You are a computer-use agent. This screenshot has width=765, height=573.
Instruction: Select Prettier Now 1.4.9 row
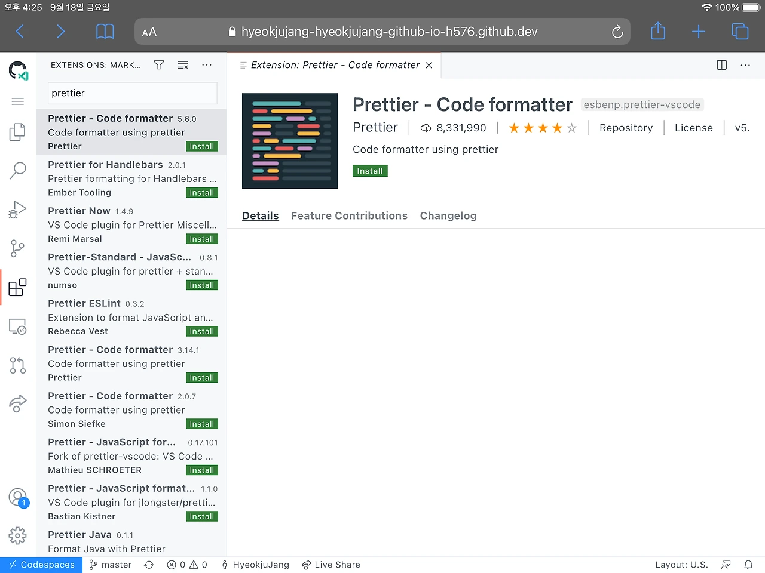(x=131, y=225)
